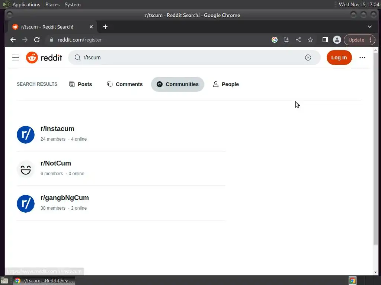
Task: Switch to the Posts tab
Action: coord(80,84)
